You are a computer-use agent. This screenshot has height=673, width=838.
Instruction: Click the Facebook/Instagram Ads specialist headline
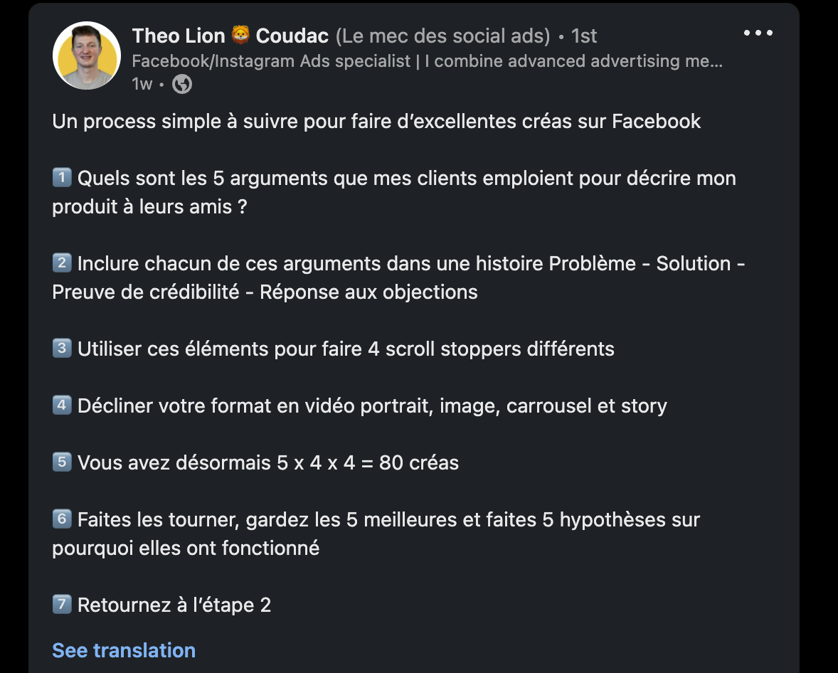(427, 61)
